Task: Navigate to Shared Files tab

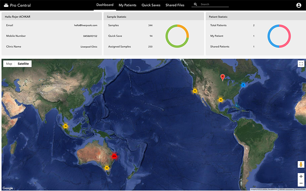Action: tap(175, 5)
